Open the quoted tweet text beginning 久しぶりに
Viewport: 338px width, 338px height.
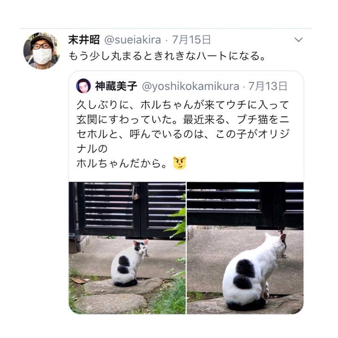coord(183,134)
